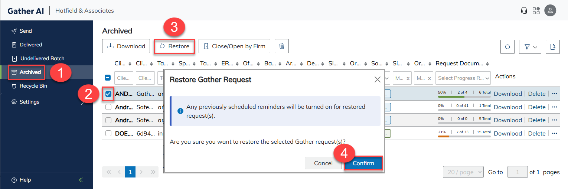
Task: Close the Restore Gather Request dialog
Action: pos(377,79)
